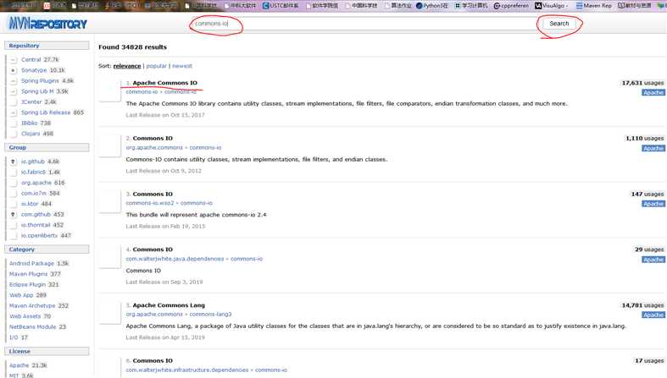The width and height of the screenshot is (667, 378).
Task: Click the Spring Lib M repository icon
Action: pos(14,91)
